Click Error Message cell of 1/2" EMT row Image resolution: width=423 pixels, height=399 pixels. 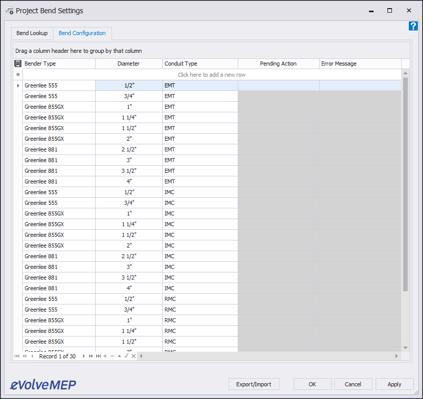point(360,85)
